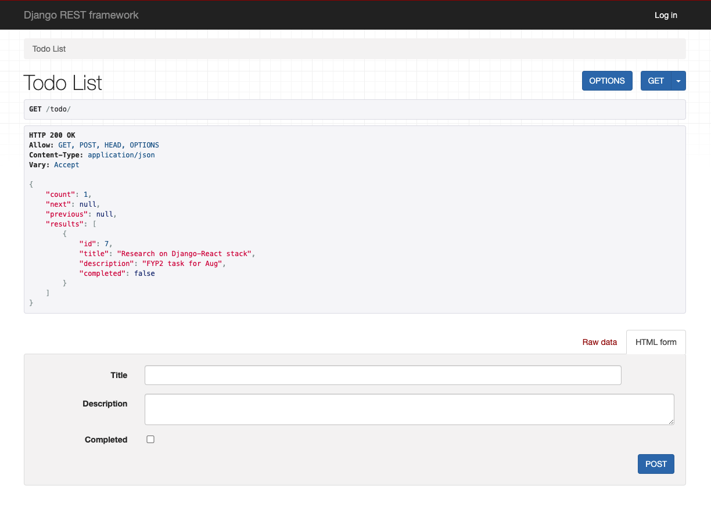
Task: Click the Log in link
Action: click(x=666, y=15)
